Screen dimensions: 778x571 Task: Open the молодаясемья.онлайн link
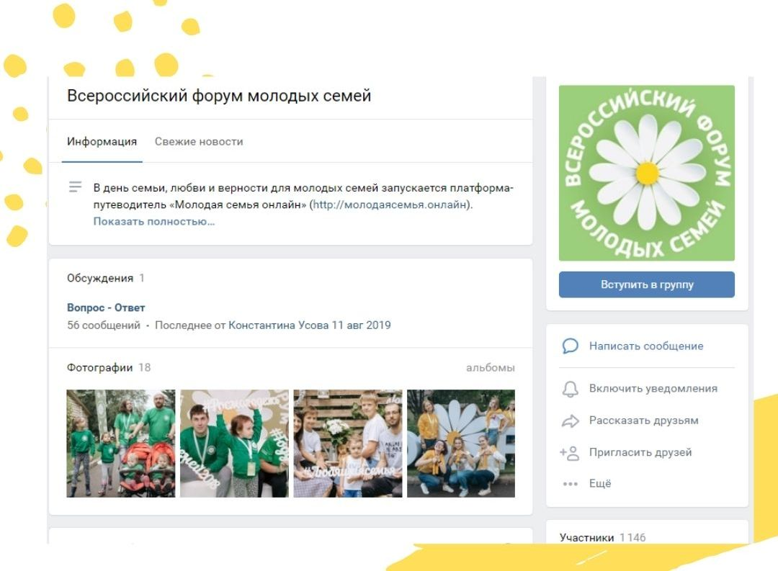coord(390,204)
